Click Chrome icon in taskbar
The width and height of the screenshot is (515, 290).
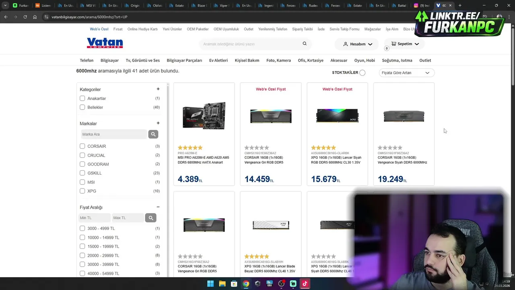(246, 284)
